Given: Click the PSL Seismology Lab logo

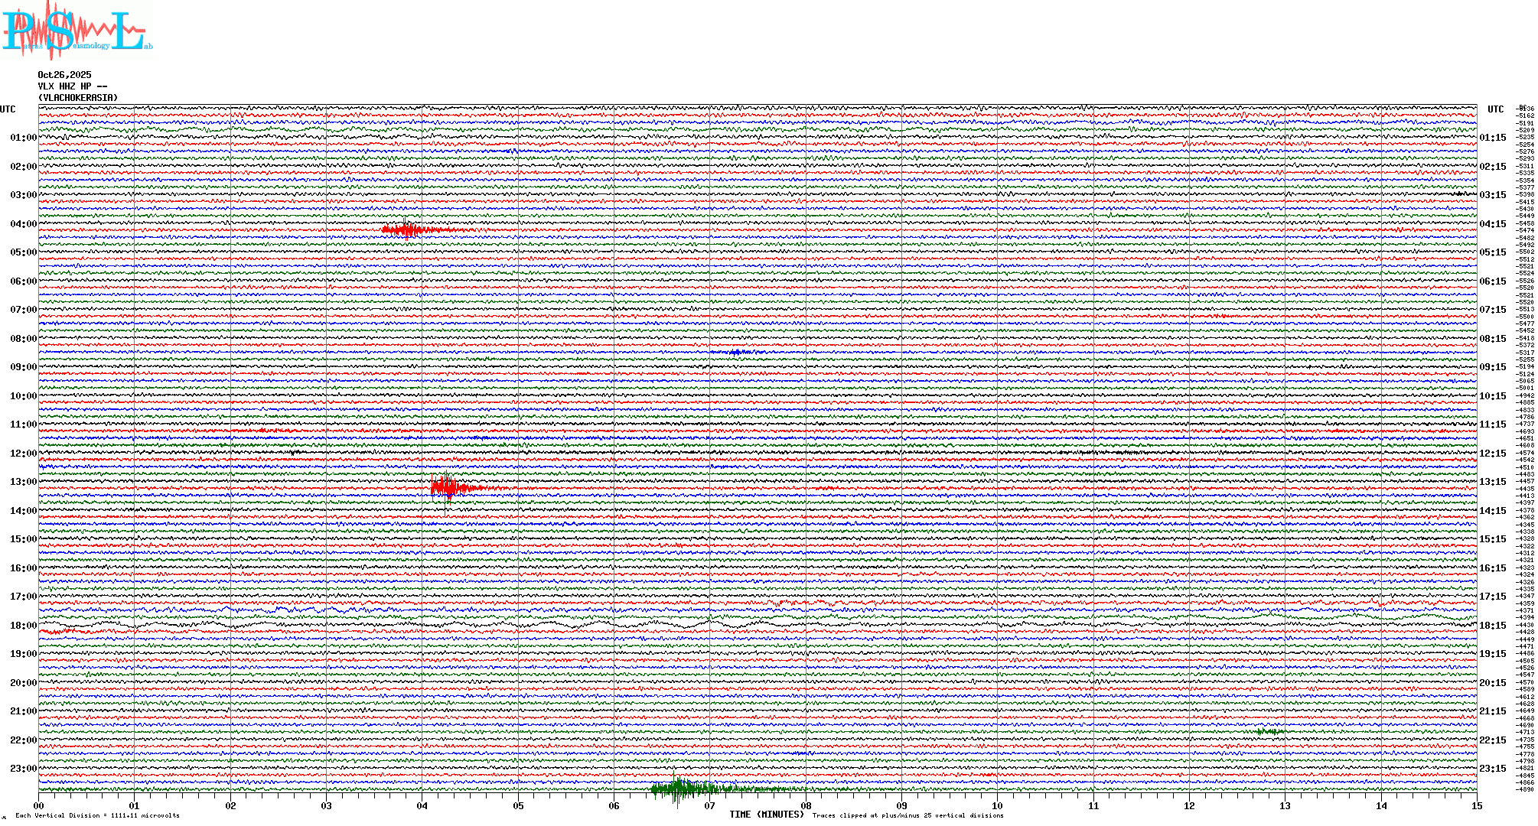Looking at the screenshot, I should 75,31.
